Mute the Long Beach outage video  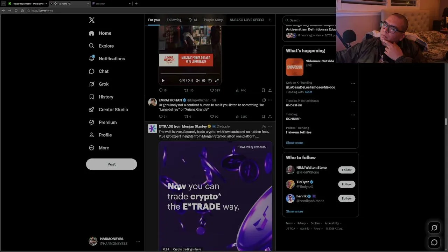click(197, 80)
